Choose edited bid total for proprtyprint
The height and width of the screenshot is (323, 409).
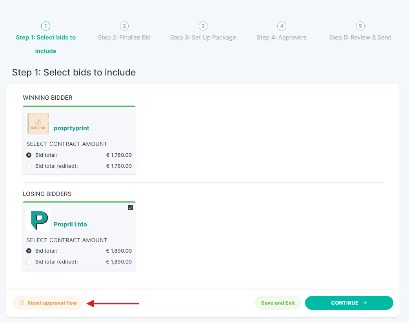tap(29, 166)
